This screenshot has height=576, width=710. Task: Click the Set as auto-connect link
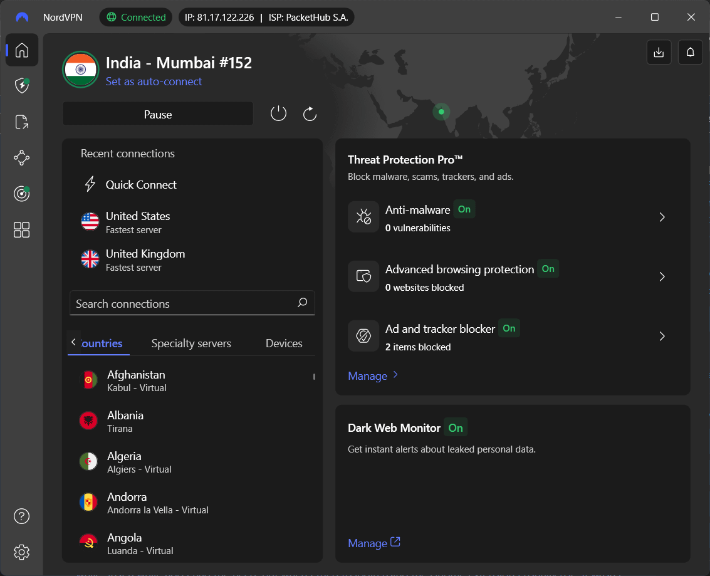click(x=154, y=81)
